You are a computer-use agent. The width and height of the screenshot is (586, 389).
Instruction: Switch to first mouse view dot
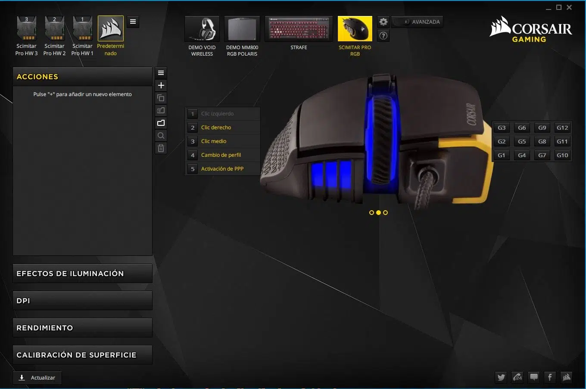point(371,212)
